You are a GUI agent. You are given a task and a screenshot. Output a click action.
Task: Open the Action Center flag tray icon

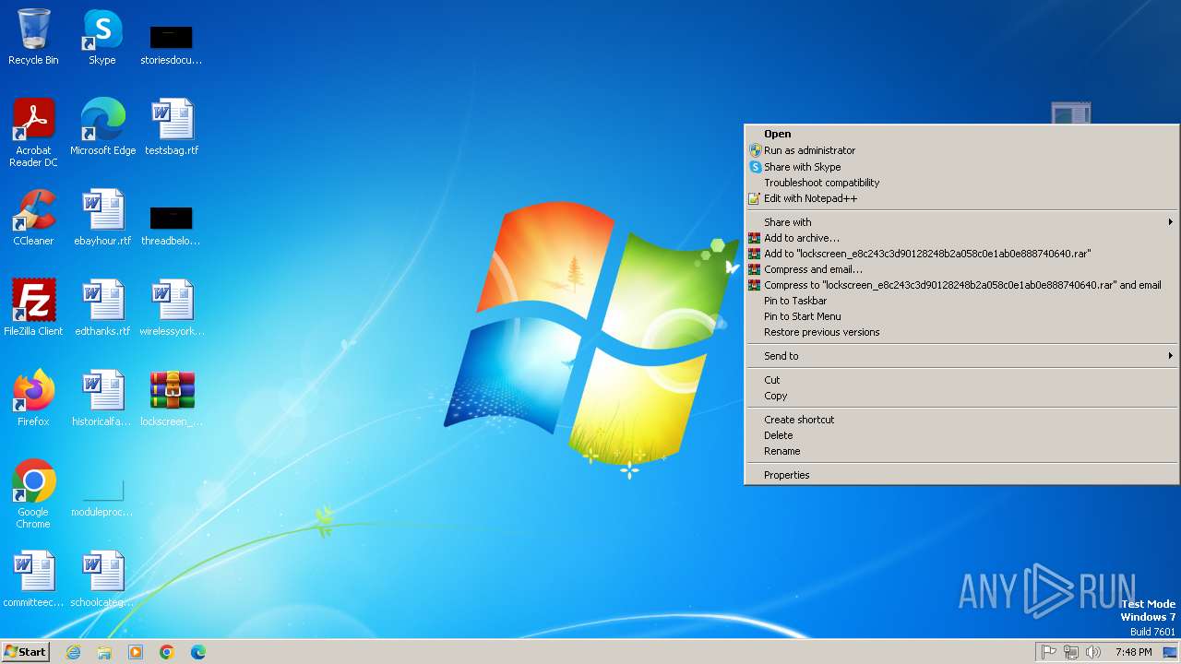click(1049, 652)
